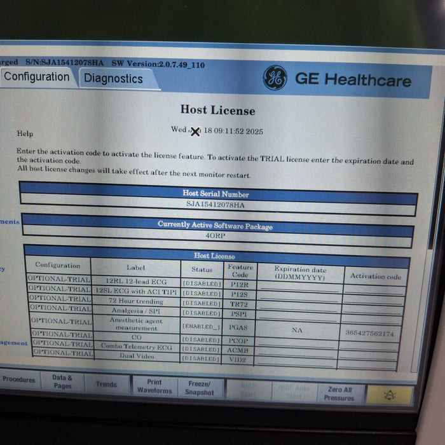Click Print Waveforms
Image resolution: width=445 pixels, height=445 pixels.
[x=154, y=387]
